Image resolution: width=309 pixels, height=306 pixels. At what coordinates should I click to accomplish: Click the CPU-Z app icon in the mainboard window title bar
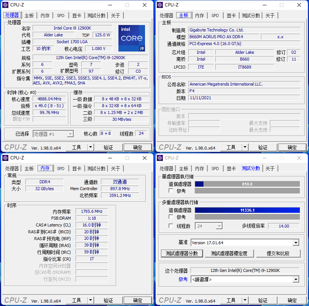coord(160,5)
